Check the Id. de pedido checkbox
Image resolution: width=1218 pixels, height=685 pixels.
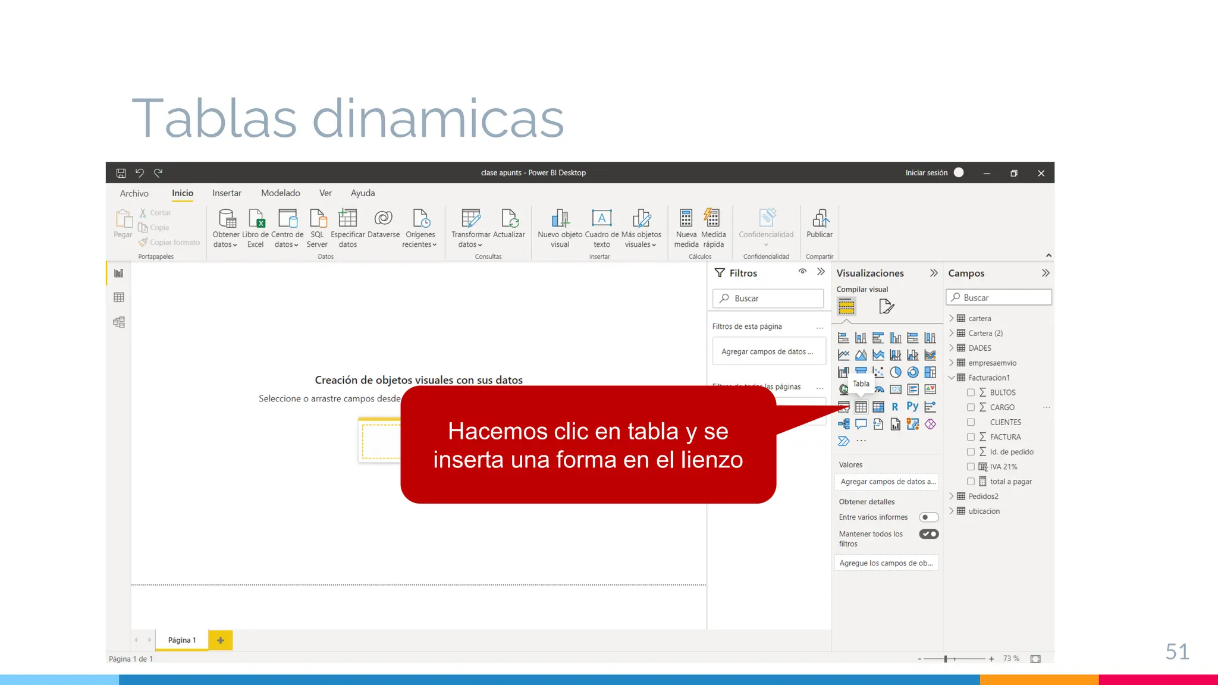coord(971,452)
